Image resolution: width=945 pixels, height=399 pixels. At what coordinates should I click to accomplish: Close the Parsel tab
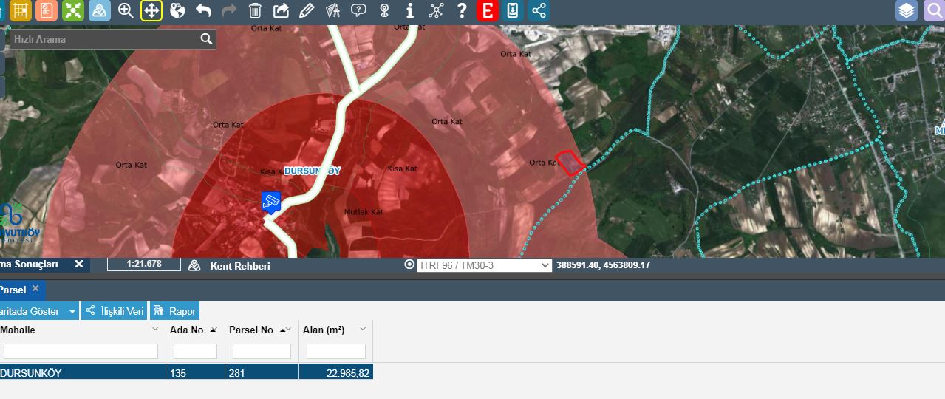coord(35,288)
